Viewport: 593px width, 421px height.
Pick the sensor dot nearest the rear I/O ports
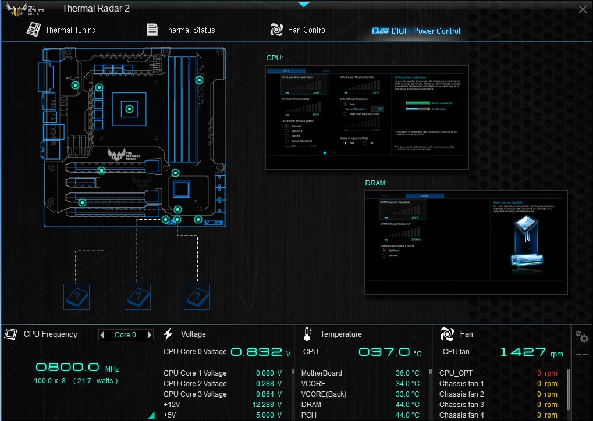click(x=75, y=85)
